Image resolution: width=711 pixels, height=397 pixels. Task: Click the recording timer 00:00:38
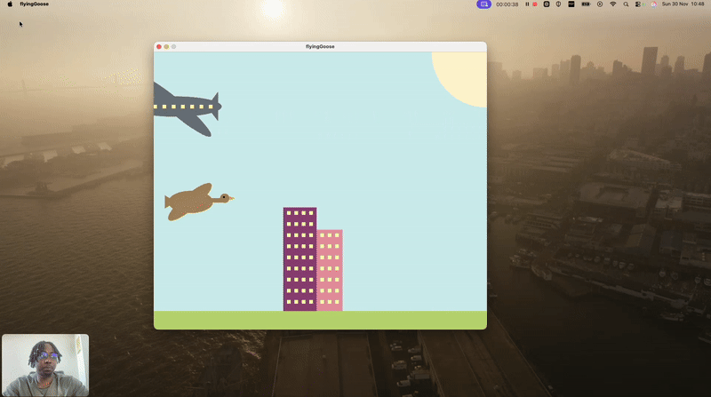[x=507, y=4]
